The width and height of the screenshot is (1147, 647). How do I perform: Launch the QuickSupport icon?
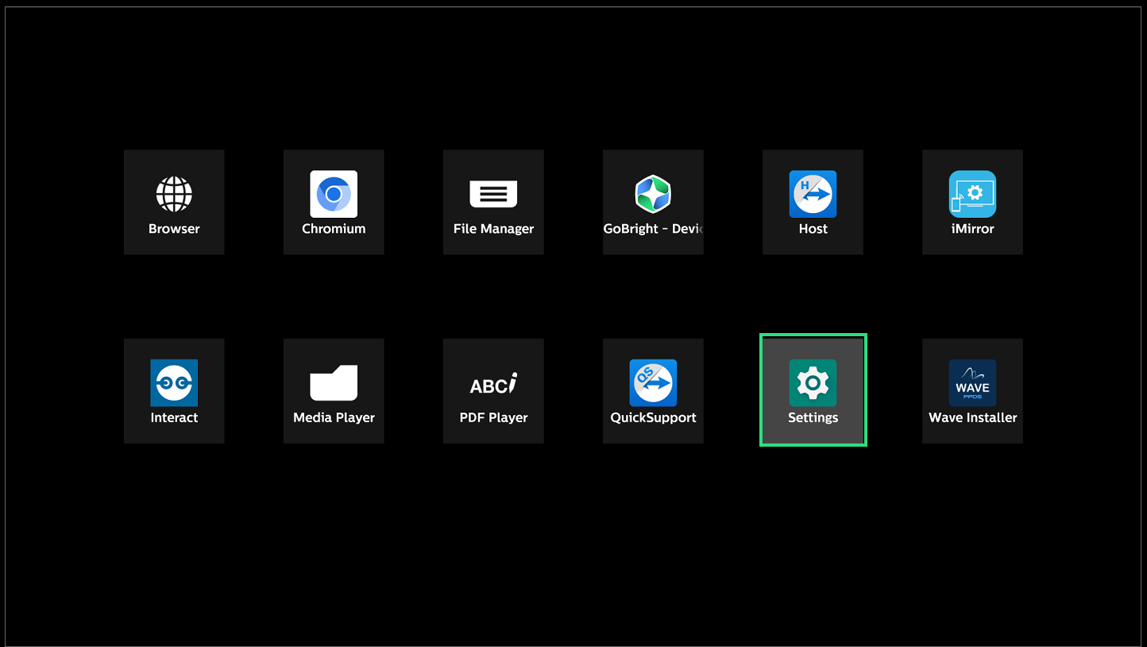(x=653, y=383)
